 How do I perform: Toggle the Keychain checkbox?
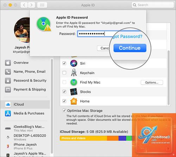click(x=64, y=73)
